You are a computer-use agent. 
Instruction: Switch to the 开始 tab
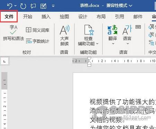tap(27, 17)
